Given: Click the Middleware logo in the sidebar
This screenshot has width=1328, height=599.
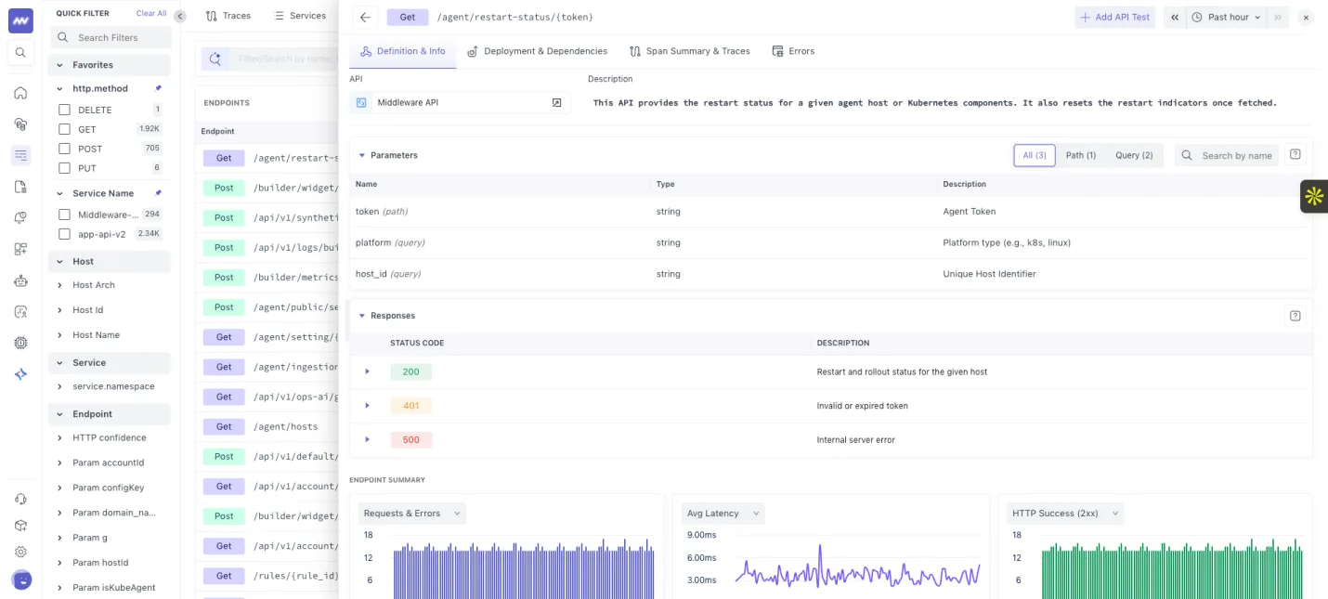Looking at the screenshot, I should (20, 20).
